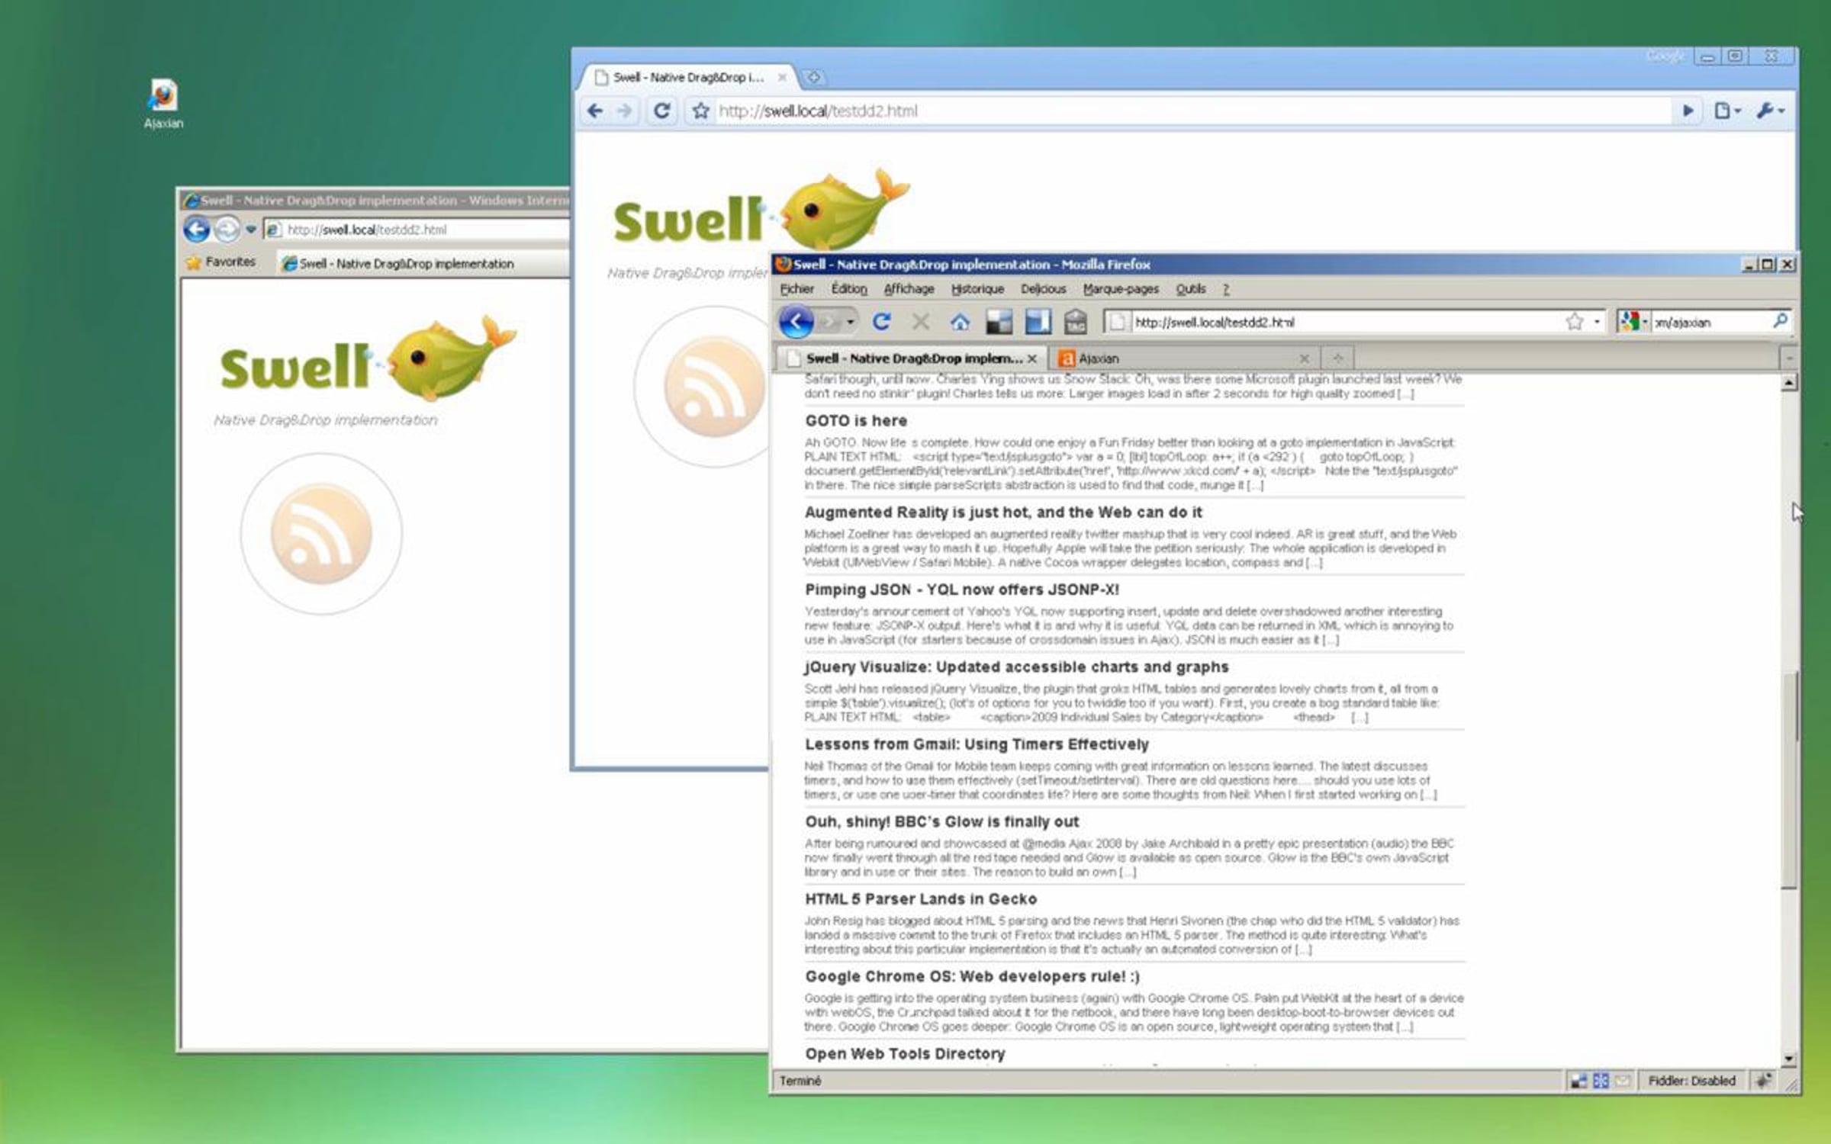This screenshot has height=1144, width=1831.
Task: Select the Swell tab in Chrome
Action: pos(688,77)
